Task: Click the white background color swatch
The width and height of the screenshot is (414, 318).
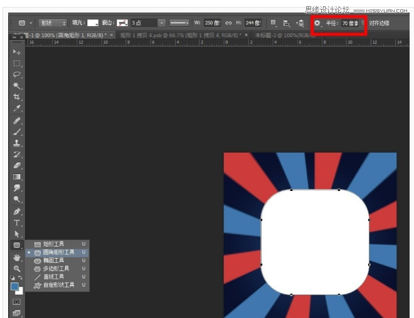Action: [x=20, y=291]
